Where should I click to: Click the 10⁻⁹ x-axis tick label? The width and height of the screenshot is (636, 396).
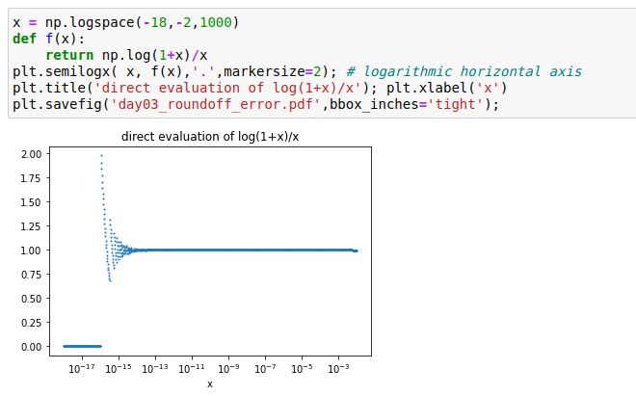click(x=228, y=368)
